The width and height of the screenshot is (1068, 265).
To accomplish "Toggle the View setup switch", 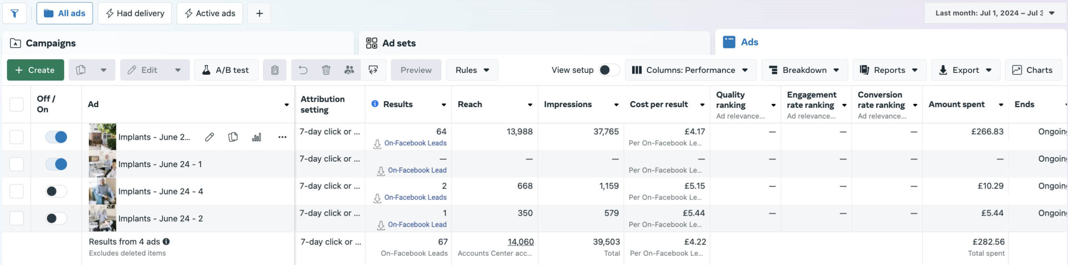I will coord(609,70).
